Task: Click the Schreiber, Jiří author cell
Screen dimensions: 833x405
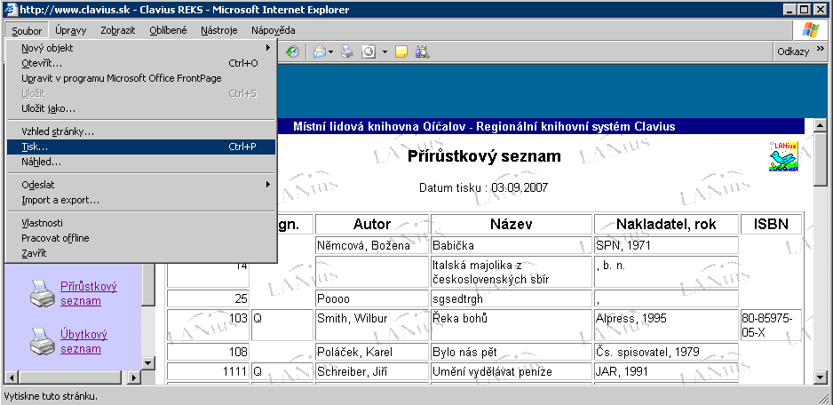Action: click(x=372, y=371)
